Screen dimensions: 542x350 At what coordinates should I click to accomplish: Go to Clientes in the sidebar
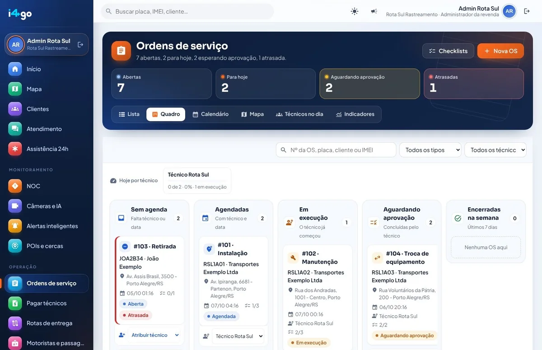[x=47, y=109]
